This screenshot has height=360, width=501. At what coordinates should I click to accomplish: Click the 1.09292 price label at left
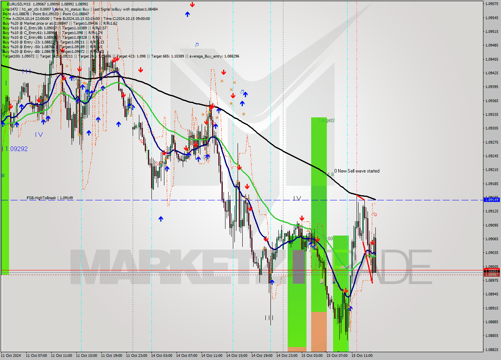[x=16, y=149]
